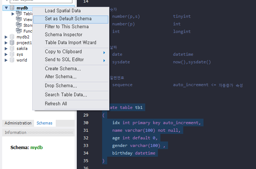This screenshot has height=169, width=256.
Task: Click line number 29 in gutter
Action: pos(86,115)
